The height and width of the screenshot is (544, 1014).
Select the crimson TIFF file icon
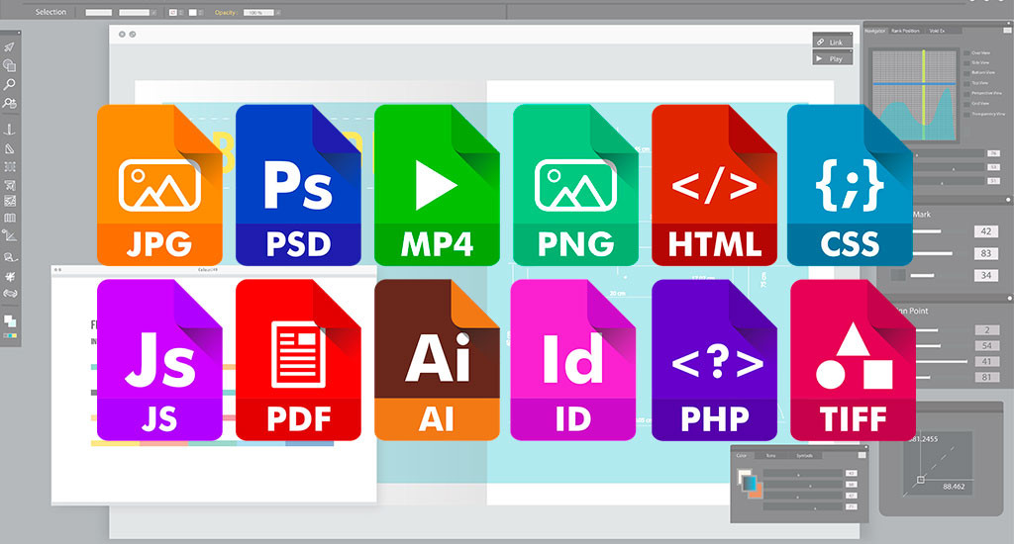[853, 360]
